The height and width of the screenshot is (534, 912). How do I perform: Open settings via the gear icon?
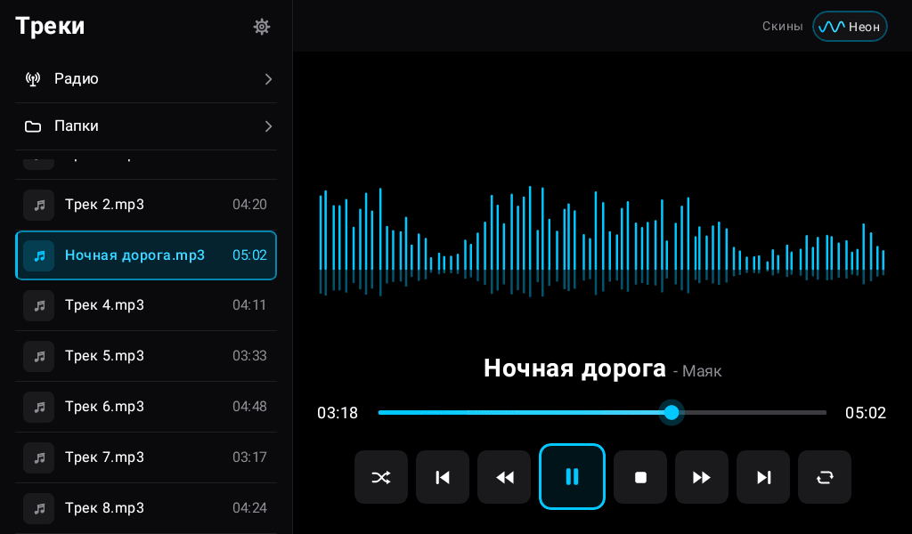262,27
